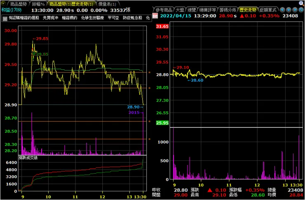The image size is (305, 200).
Task: Open the red calendar date picker icon
Action: (x=155, y=16)
